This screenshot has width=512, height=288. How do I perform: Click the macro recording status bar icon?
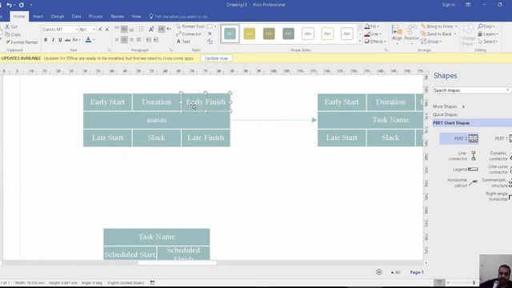point(153,282)
